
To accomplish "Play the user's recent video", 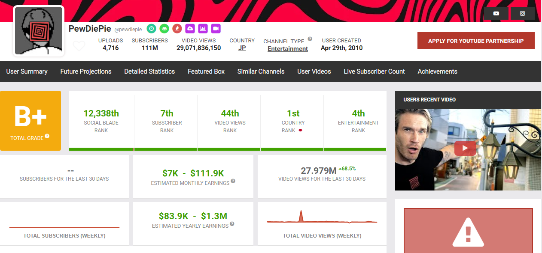I will (465, 148).
